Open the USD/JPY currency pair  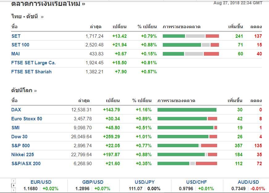click(145, 182)
